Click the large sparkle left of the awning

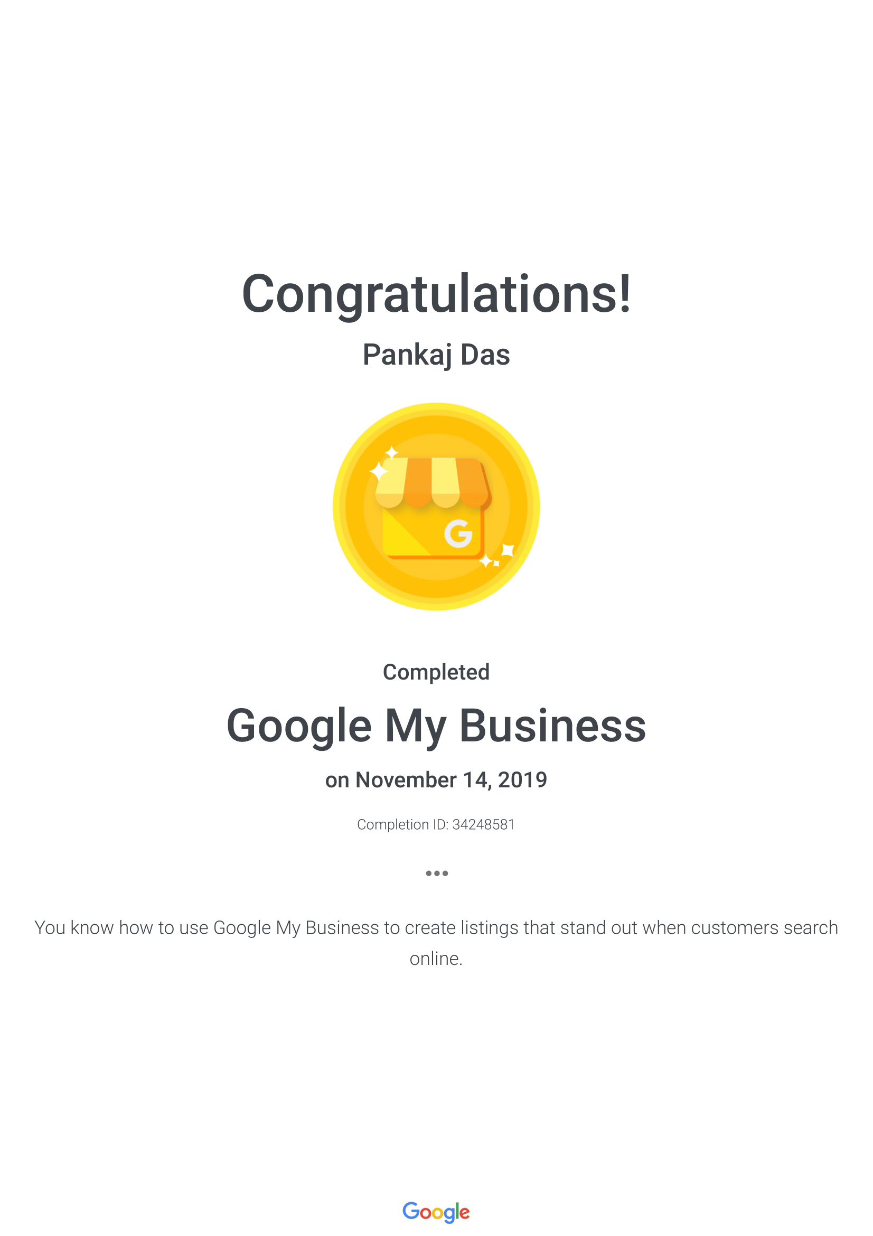(379, 471)
